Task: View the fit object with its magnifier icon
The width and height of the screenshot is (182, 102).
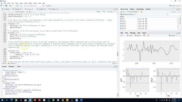Action: 178,19
